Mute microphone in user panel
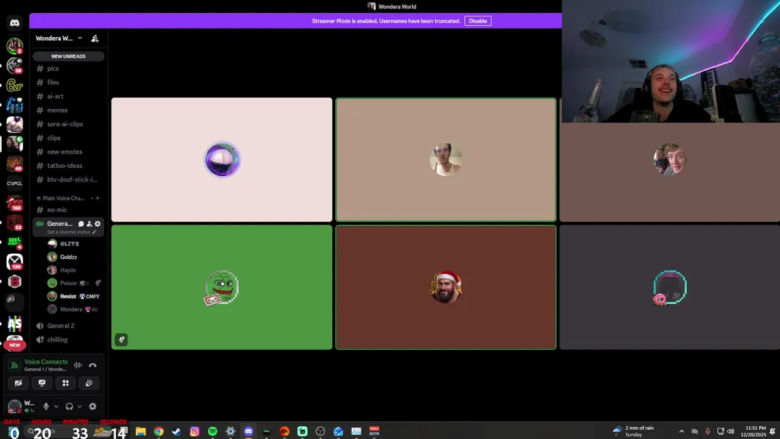The height and width of the screenshot is (439, 780). tap(46, 407)
